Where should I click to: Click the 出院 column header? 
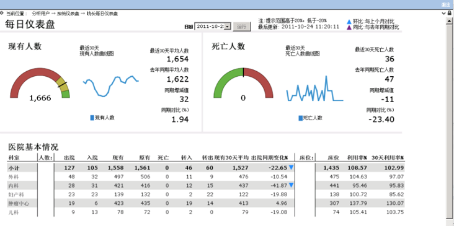pyautogui.click(x=69, y=158)
